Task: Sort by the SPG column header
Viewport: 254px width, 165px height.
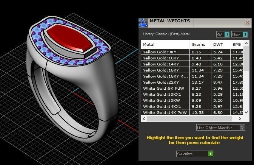Action: tap(237, 44)
